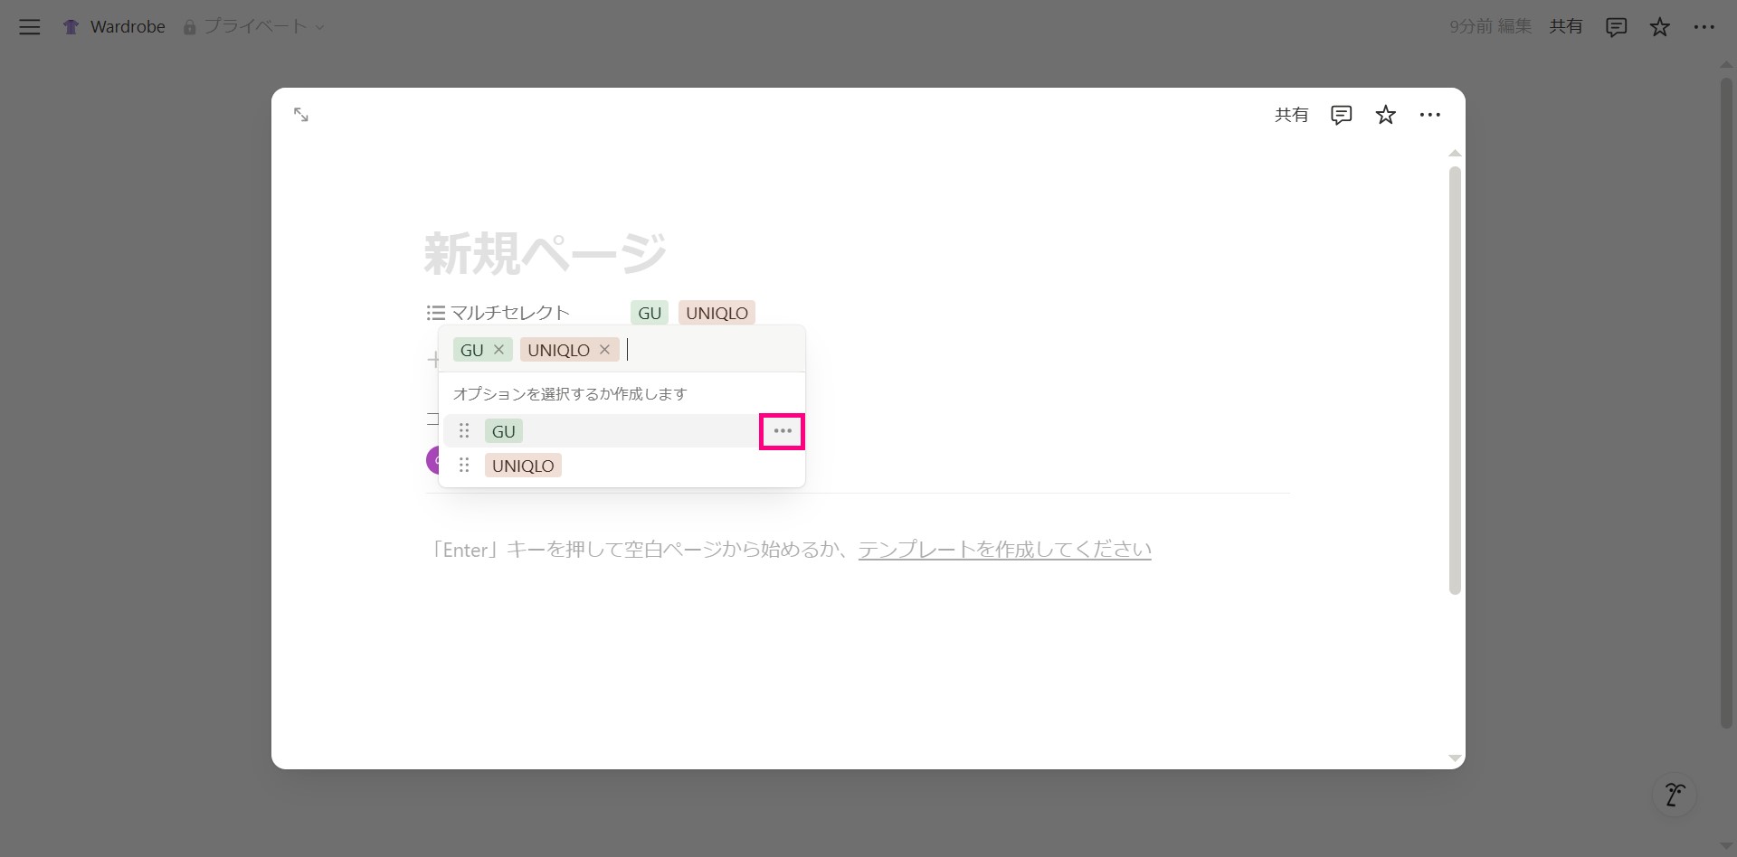The height and width of the screenshot is (857, 1737).
Task: Click the modal scrollbar down arrow
Action: pyautogui.click(x=1455, y=758)
